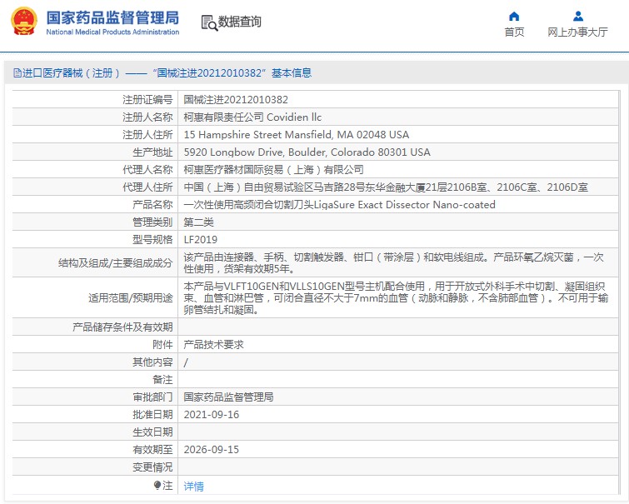Image resolution: width=629 pixels, height=504 pixels.
Task: Click the 代理人名称 row label
Action: point(147,170)
